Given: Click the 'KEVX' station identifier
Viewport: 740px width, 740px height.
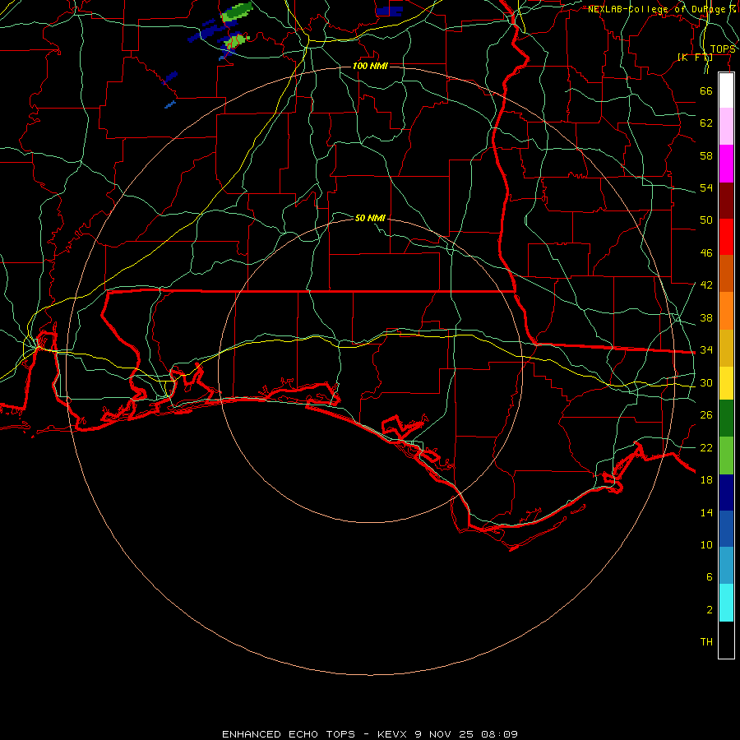Looking at the screenshot, I should [391, 734].
